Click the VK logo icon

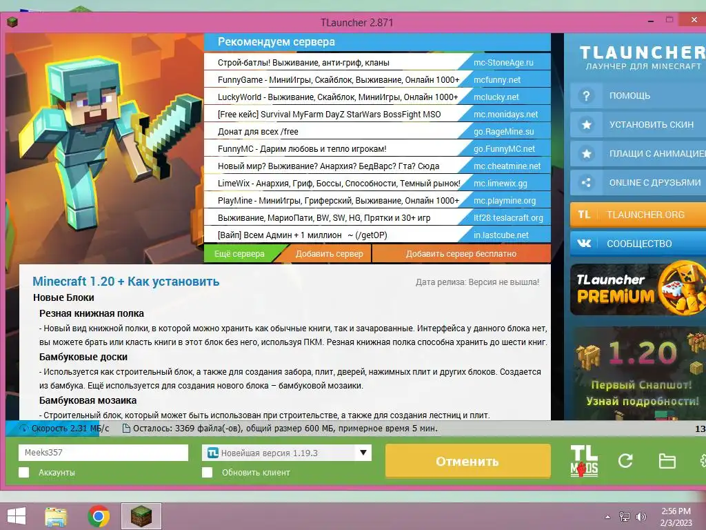[585, 244]
